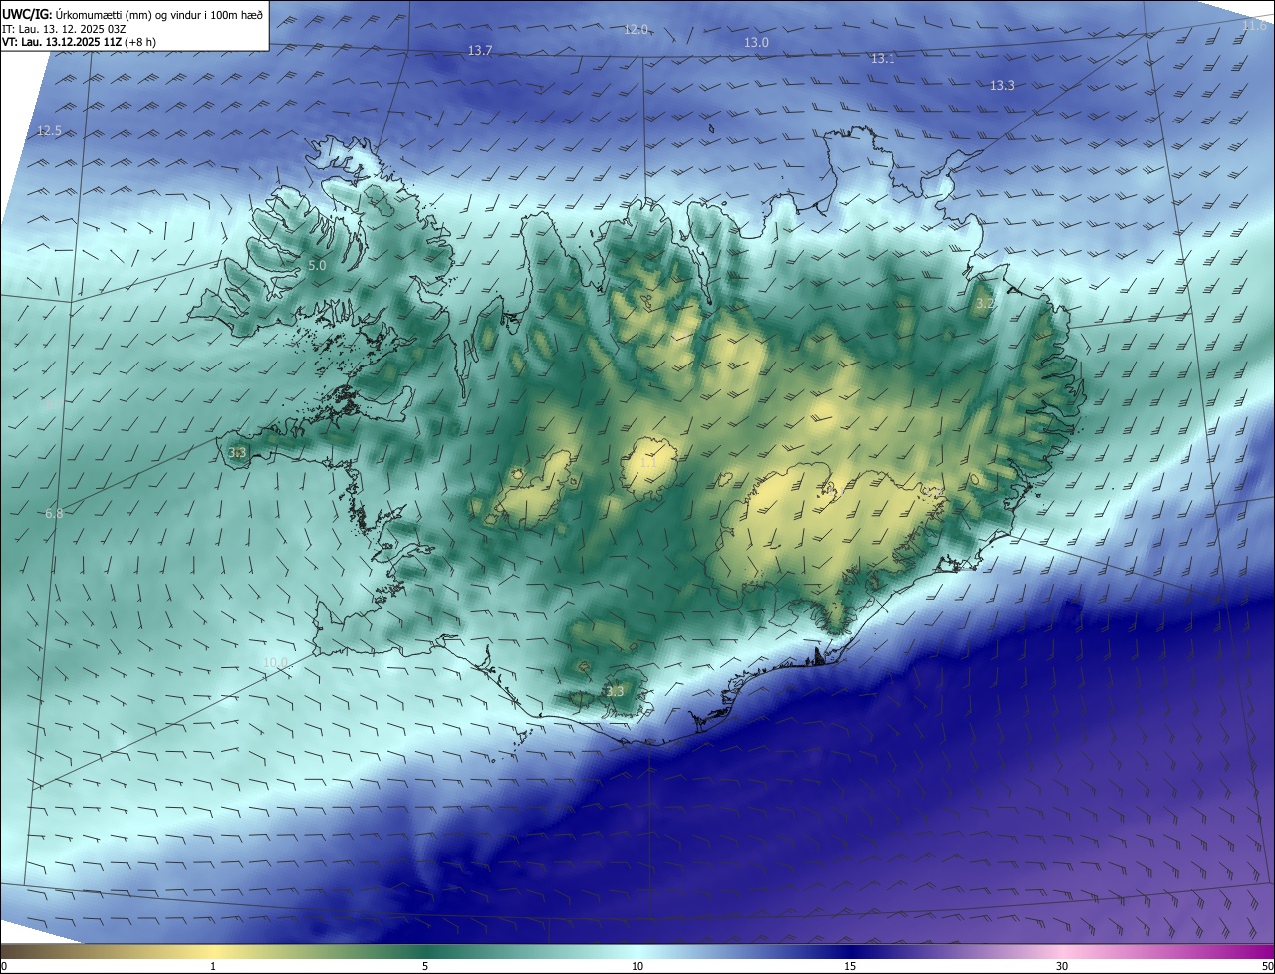The height and width of the screenshot is (974, 1275).
Task: Click the 5.0 value over the Westfjords
Action: (317, 265)
